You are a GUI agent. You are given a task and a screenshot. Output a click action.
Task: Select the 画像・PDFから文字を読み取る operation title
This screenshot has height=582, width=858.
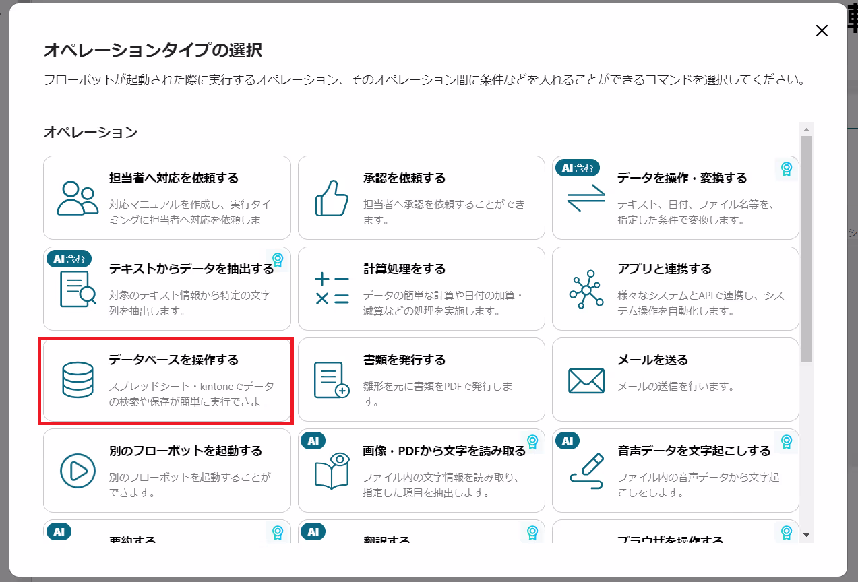click(444, 451)
